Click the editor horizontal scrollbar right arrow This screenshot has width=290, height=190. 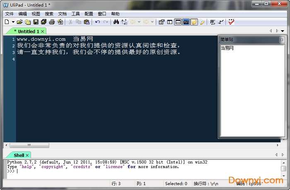click(x=278, y=145)
